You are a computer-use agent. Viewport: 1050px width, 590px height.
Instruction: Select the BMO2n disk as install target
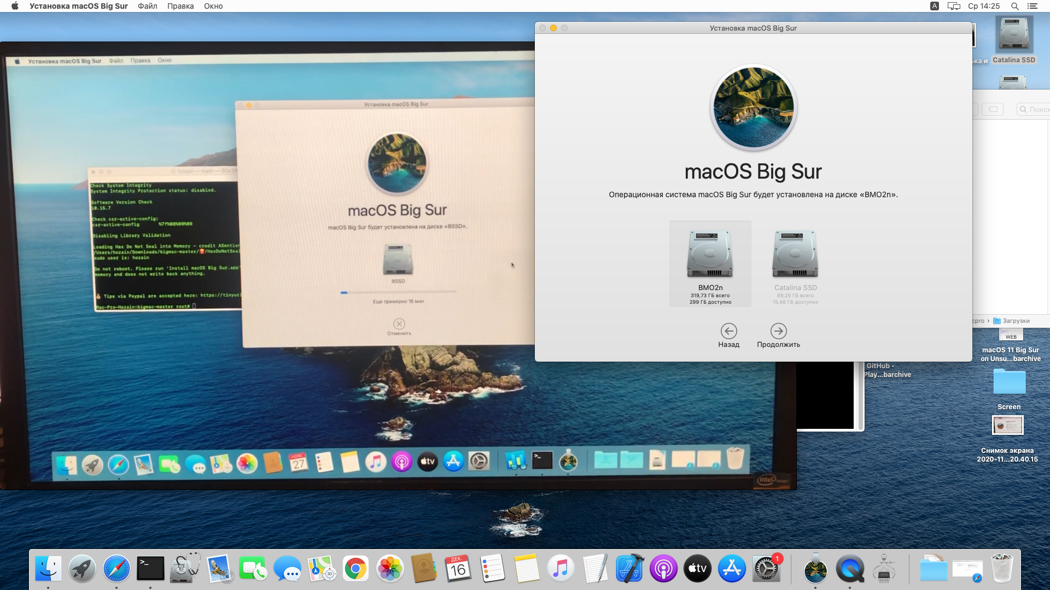tap(710, 264)
